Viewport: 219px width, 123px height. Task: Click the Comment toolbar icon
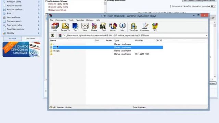[x=145, y=27]
